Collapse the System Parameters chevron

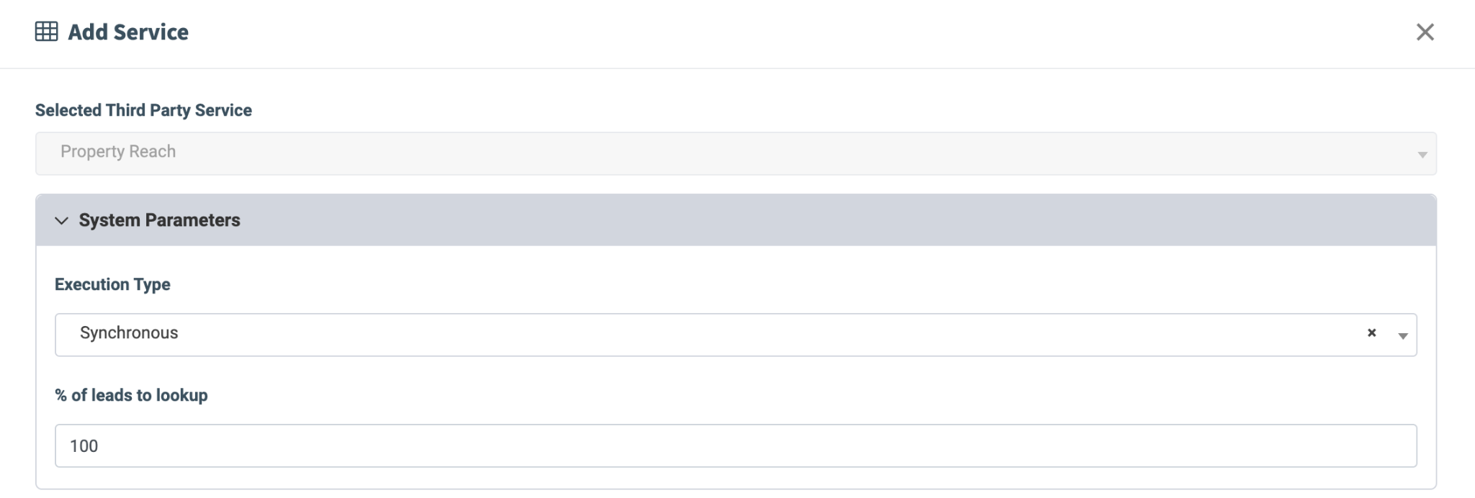click(x=62, y=220)
